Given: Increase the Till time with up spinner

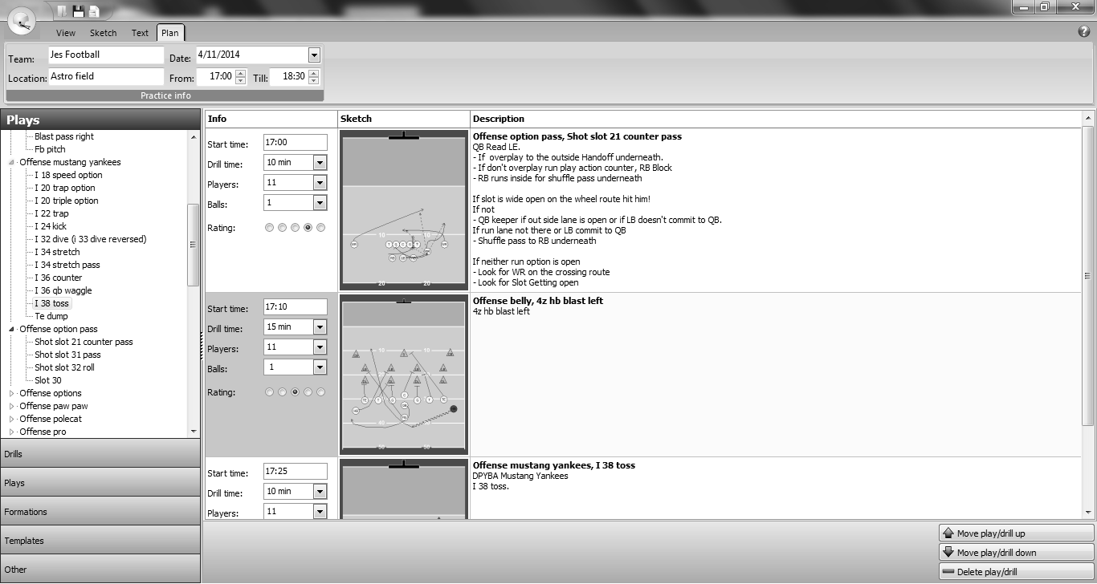Looking at the screenshot, I should [313, 73].
